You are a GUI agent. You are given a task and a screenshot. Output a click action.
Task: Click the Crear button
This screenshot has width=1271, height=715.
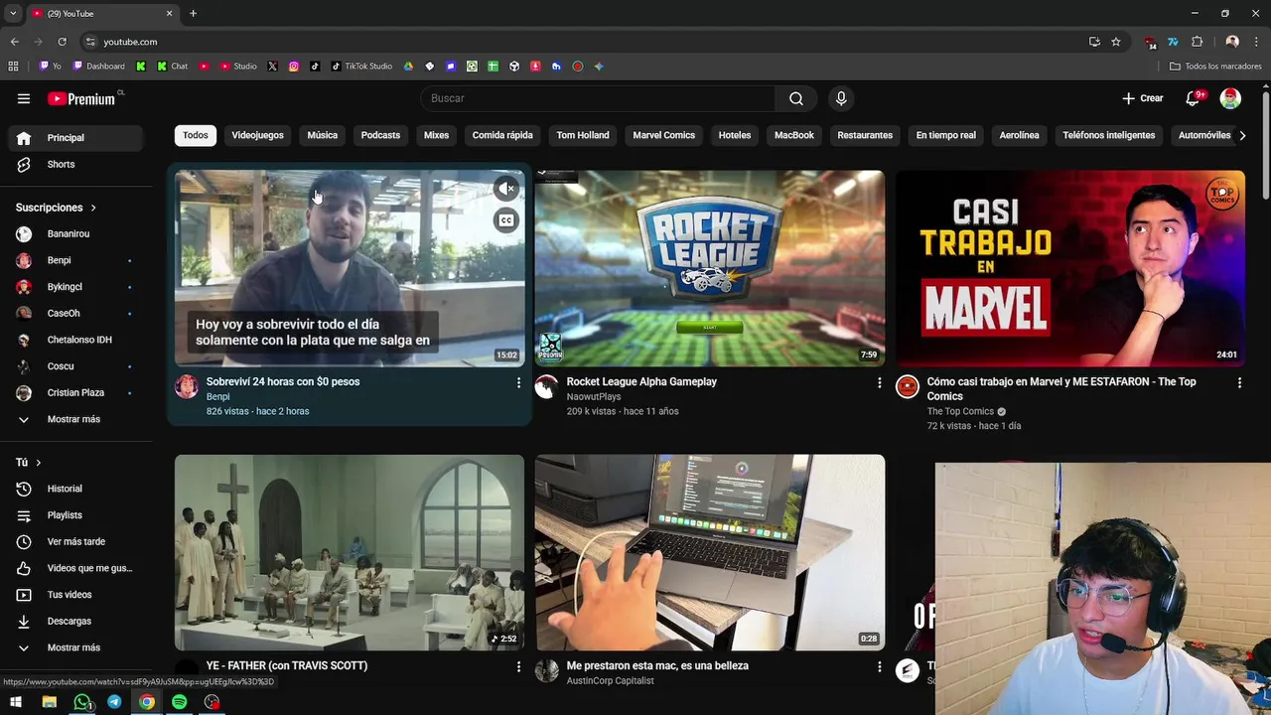(1143, 98)
